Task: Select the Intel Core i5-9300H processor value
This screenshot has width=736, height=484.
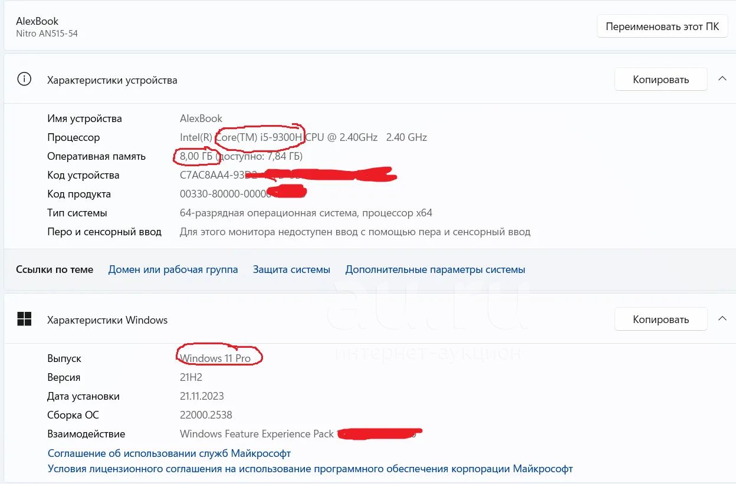Action: [303, 137]
